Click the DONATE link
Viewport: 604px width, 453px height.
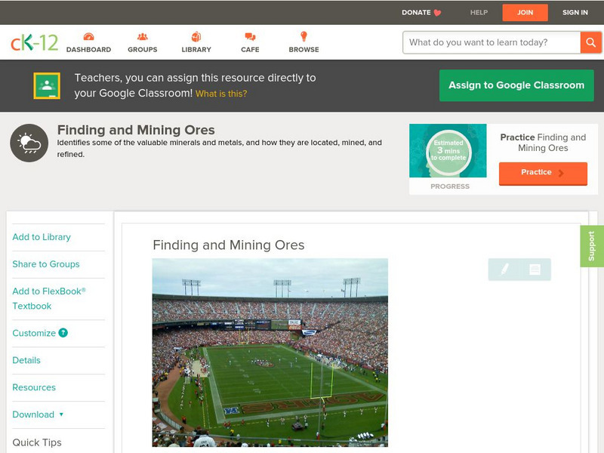[x=416, y=13]
